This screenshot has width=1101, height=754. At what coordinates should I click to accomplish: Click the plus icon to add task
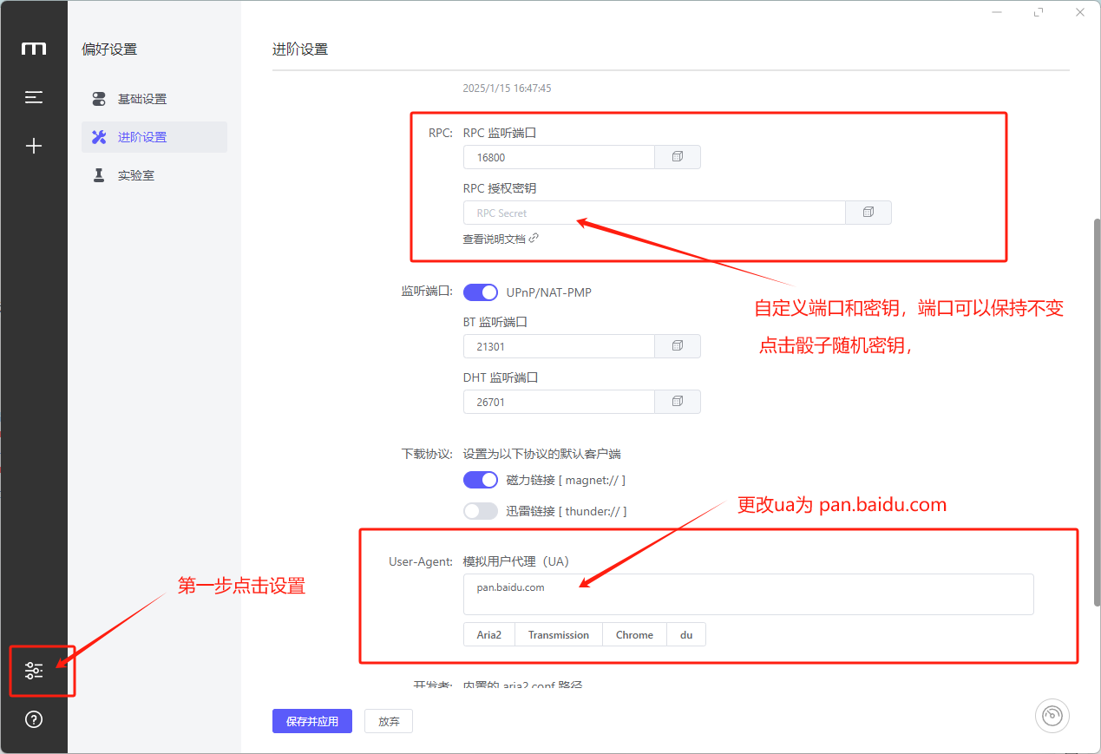click(x=34, y=146)
